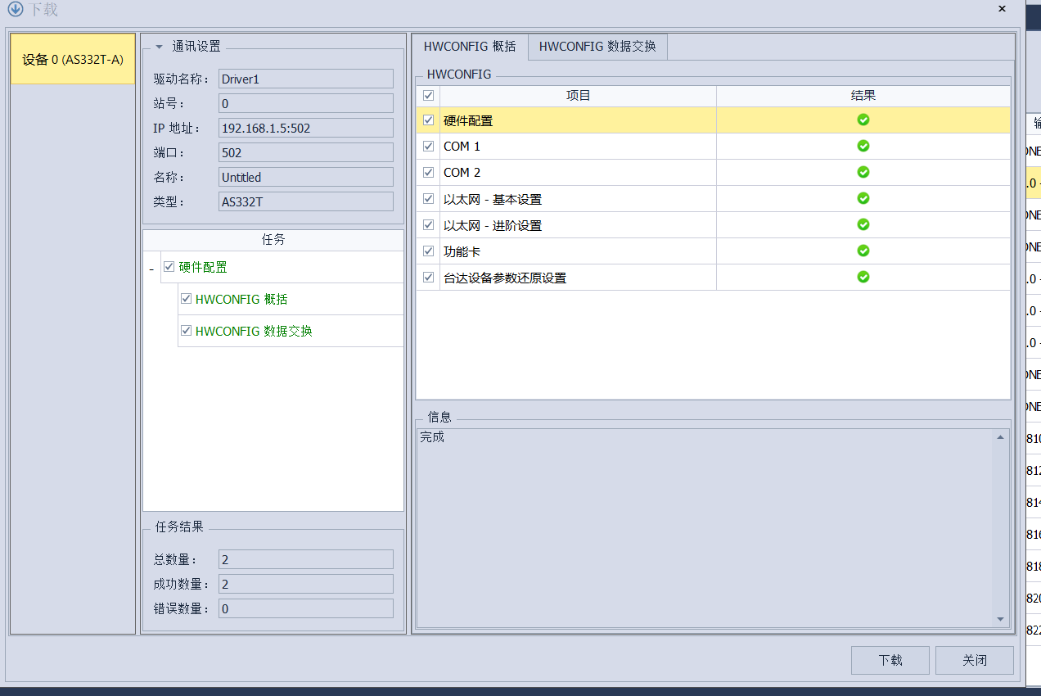
Task: Click the green result icon for 功能卡
Action: (x=863, y=251)
